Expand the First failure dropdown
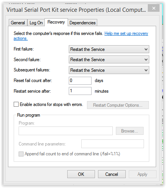The width and height of the screenshot is (166, 188). coord(109,49)
